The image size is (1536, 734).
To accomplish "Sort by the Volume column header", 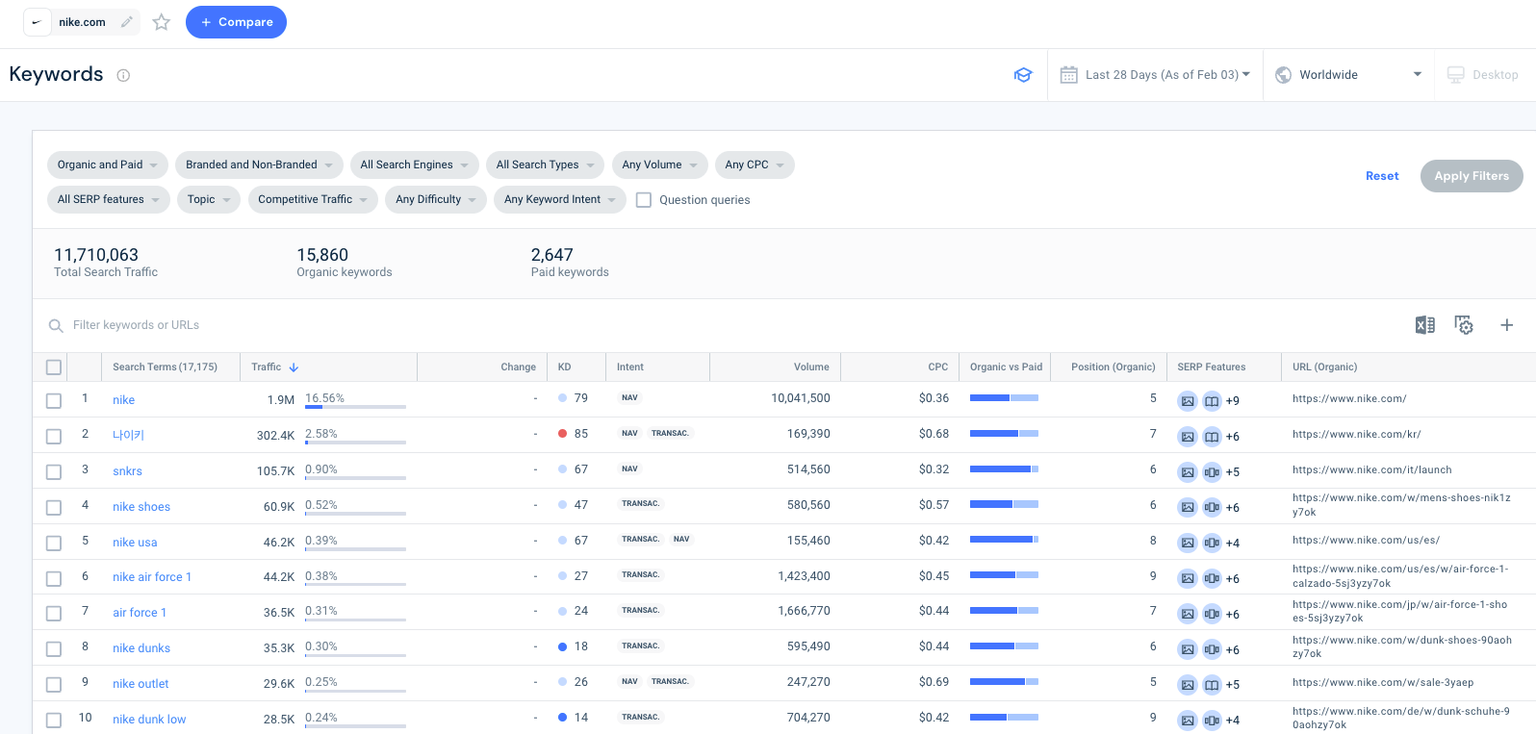I will point(810,367).
